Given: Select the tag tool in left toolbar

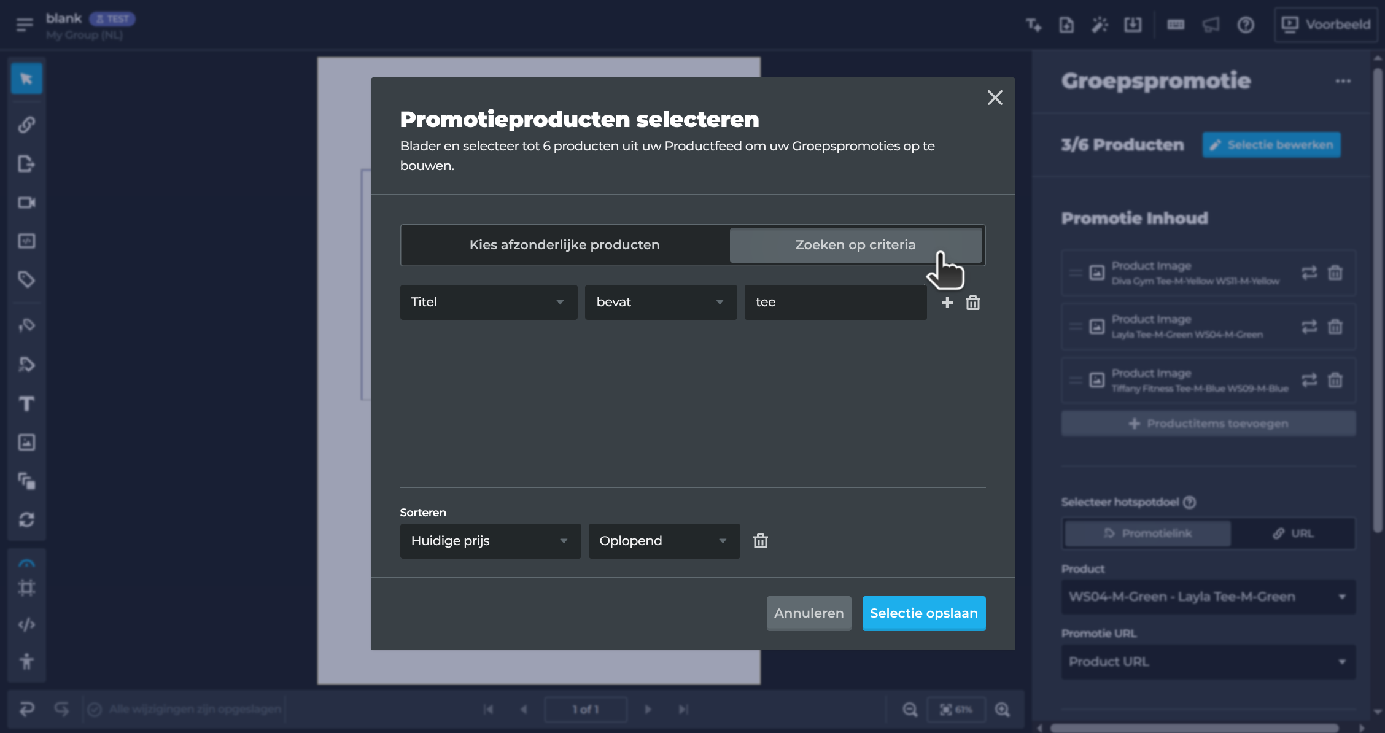Looking at the screenshot, I should 26,280.
